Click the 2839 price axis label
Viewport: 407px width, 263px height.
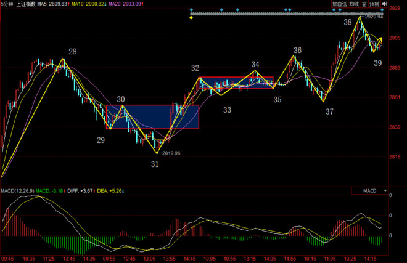tap(395, 127)
